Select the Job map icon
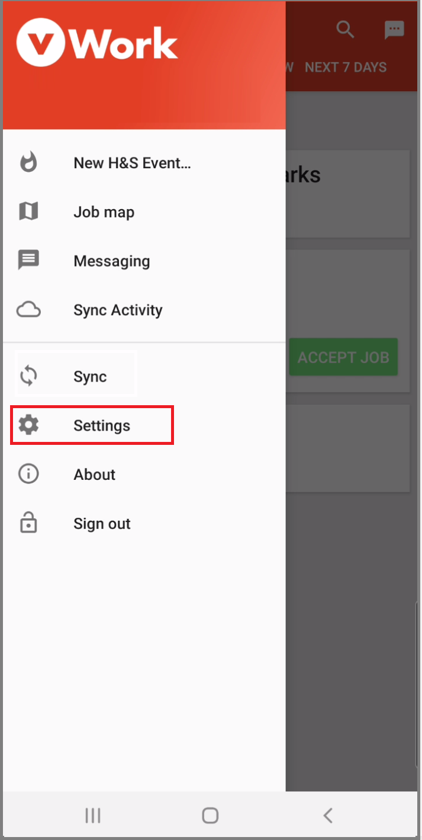 tap(28, 211)
